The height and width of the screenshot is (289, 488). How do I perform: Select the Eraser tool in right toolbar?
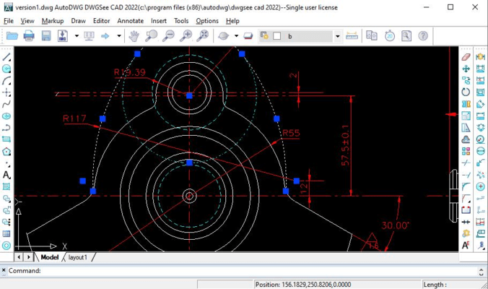point(466,56)
